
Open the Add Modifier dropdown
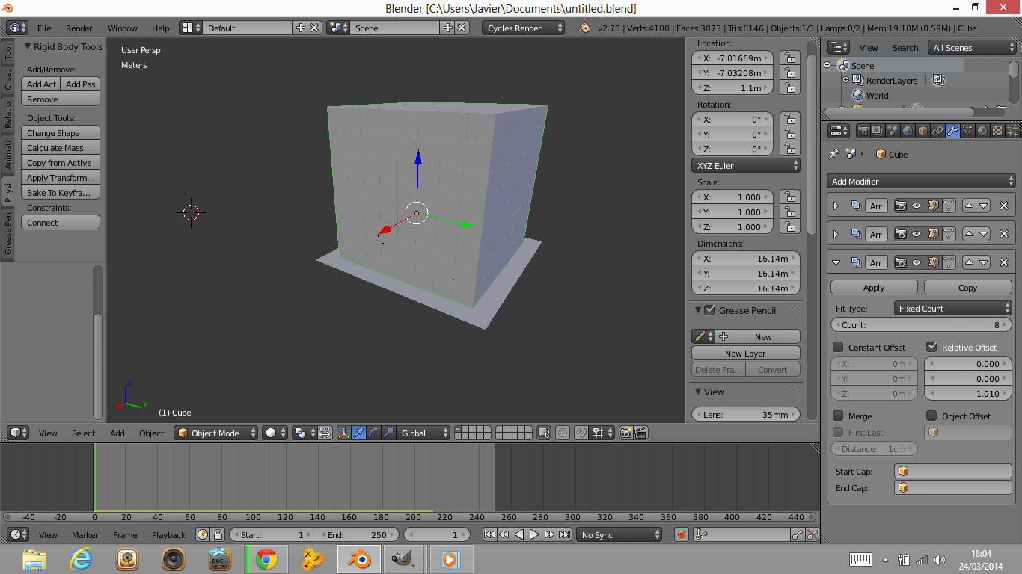pyautogui.click(x=921, y=181)
